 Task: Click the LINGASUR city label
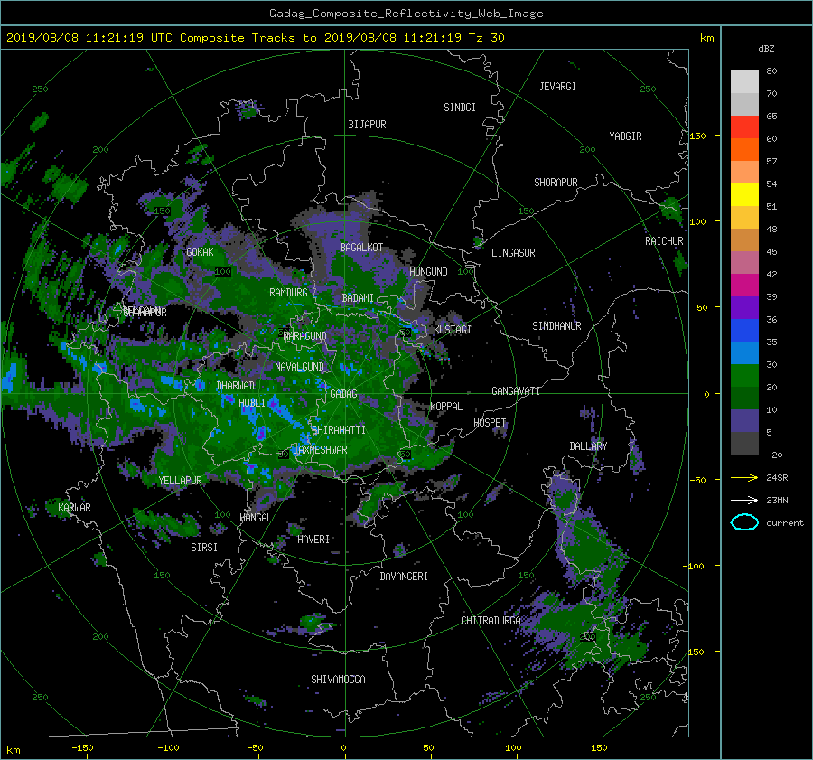tap(513, 253)
